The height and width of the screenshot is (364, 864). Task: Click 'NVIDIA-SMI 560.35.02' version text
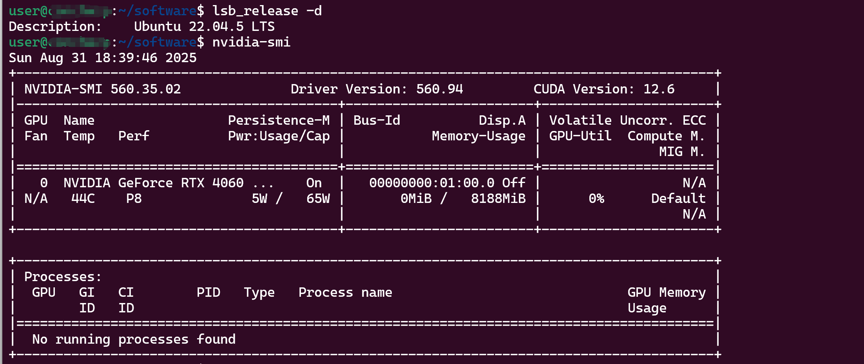(x=103, y=89)
